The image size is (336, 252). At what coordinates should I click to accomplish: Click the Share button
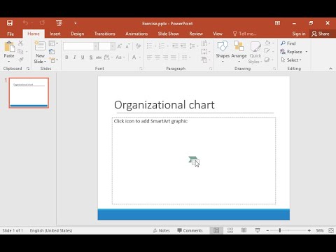coord(321,34)
